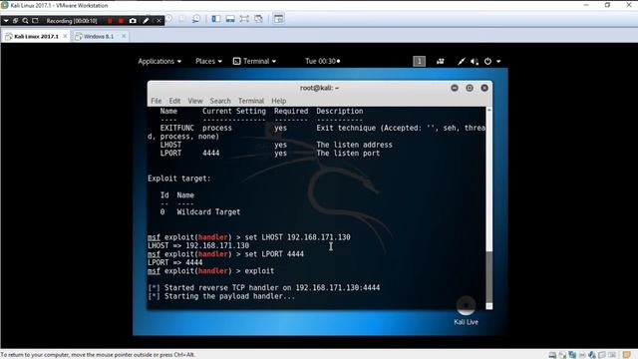Click VMware status bar network adapter icon
638x359 pixels.
[572, 355]
